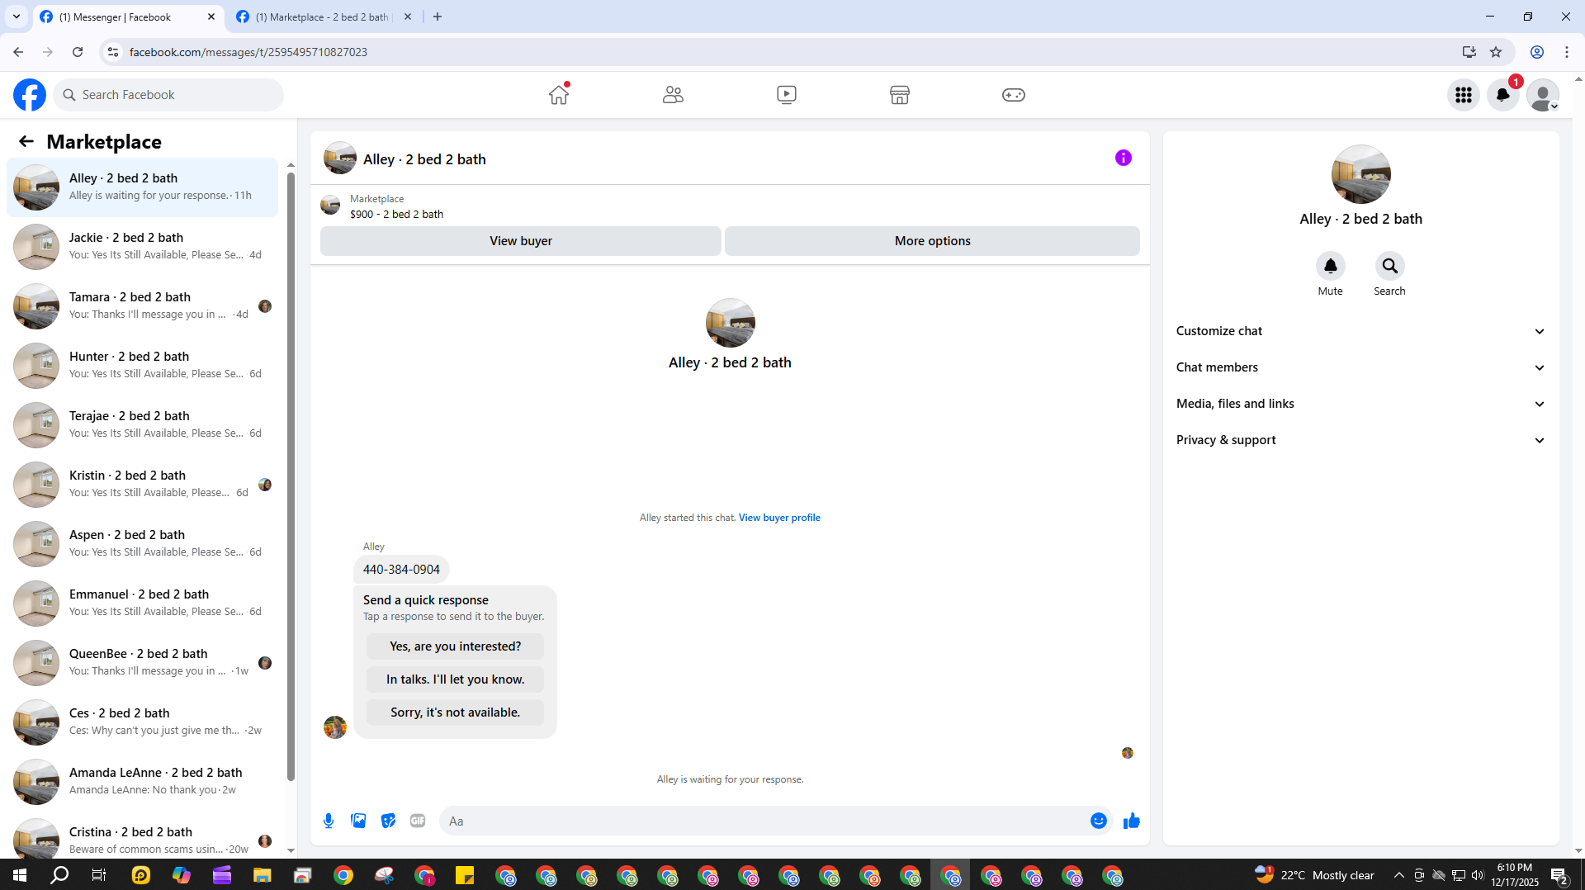Show hidden system tray icons chevron
This screenshot has width=1585, height=890.
tap(1398, 875)
